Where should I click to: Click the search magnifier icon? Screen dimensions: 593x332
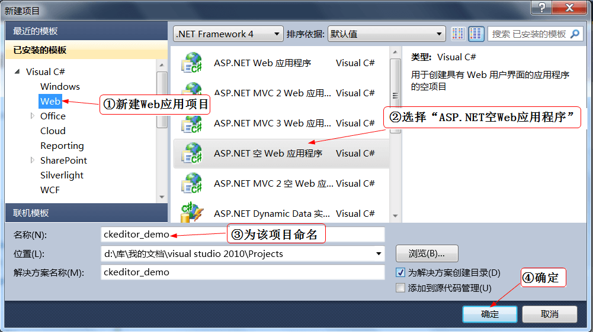pos(575,34)
